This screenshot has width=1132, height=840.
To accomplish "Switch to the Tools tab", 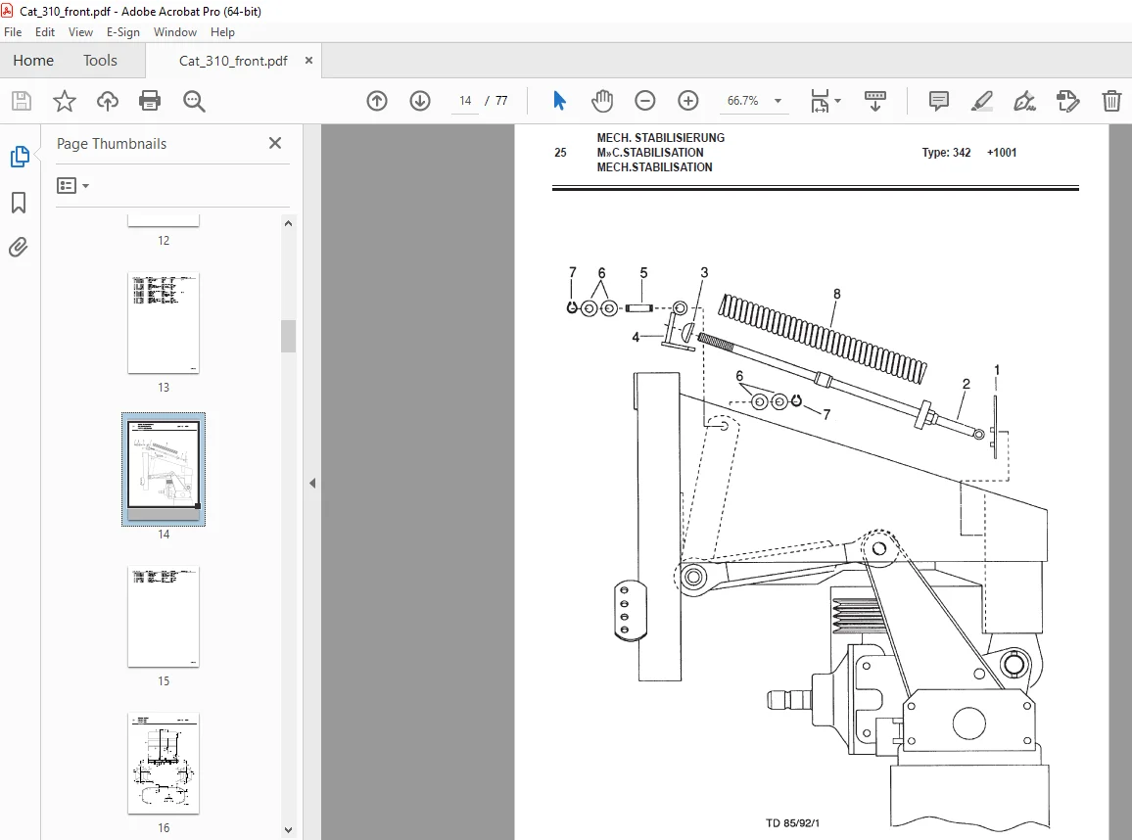I will 100,61.
